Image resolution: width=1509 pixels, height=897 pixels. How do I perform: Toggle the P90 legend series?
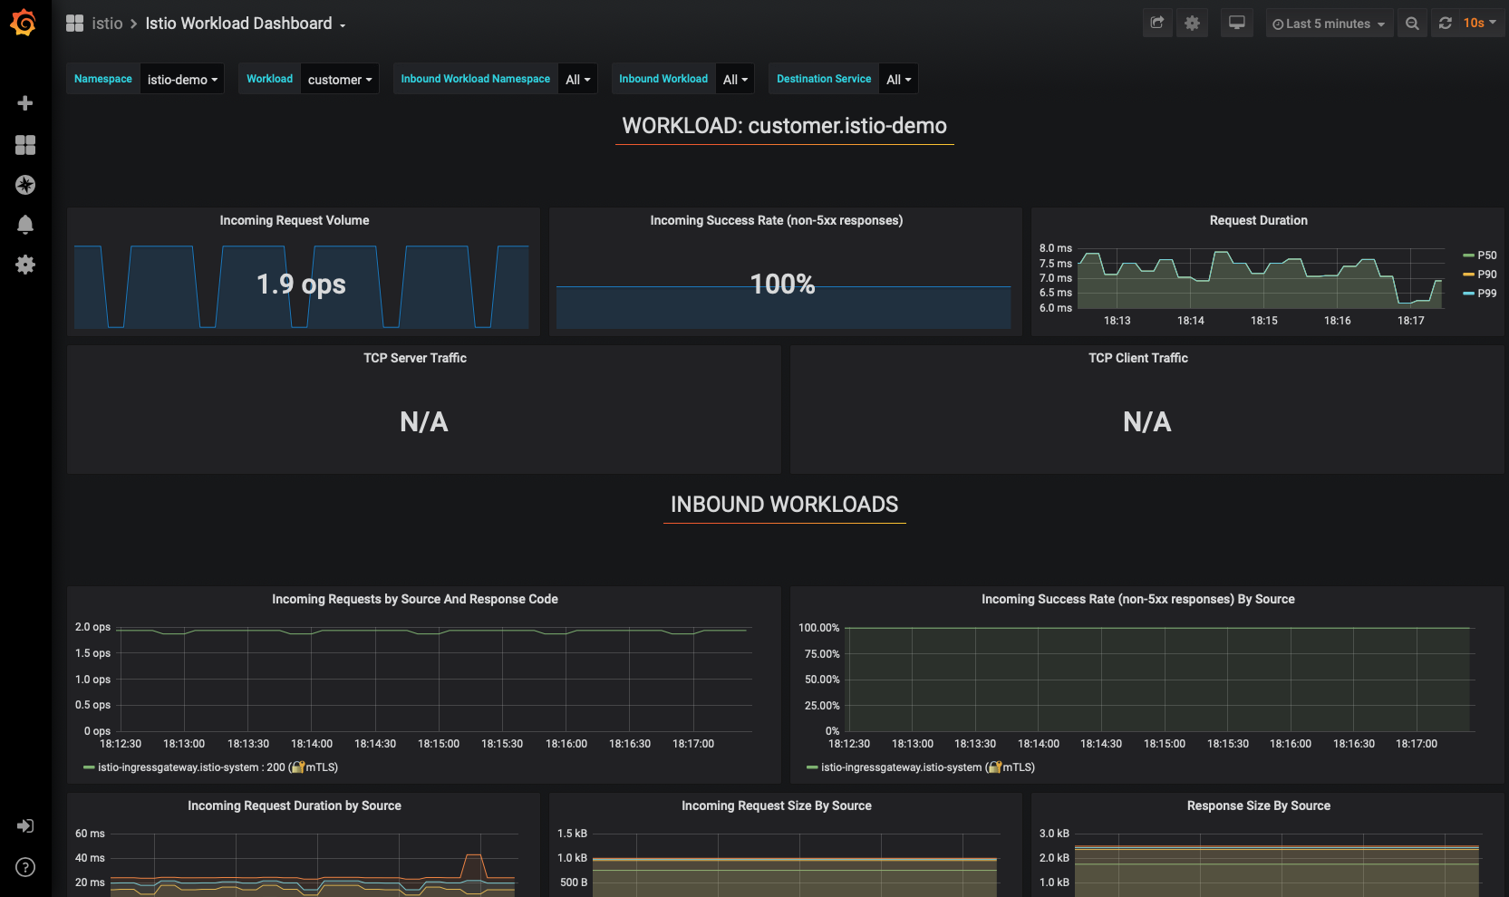pos(1487,275)
